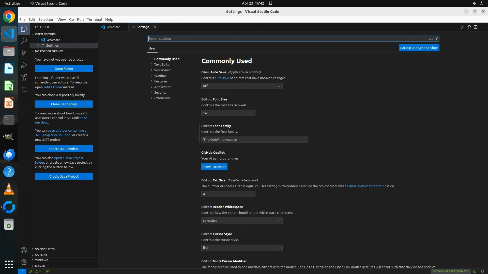
Task: Open the Render Whitespace dropdown
Action: tap(242, 221)
